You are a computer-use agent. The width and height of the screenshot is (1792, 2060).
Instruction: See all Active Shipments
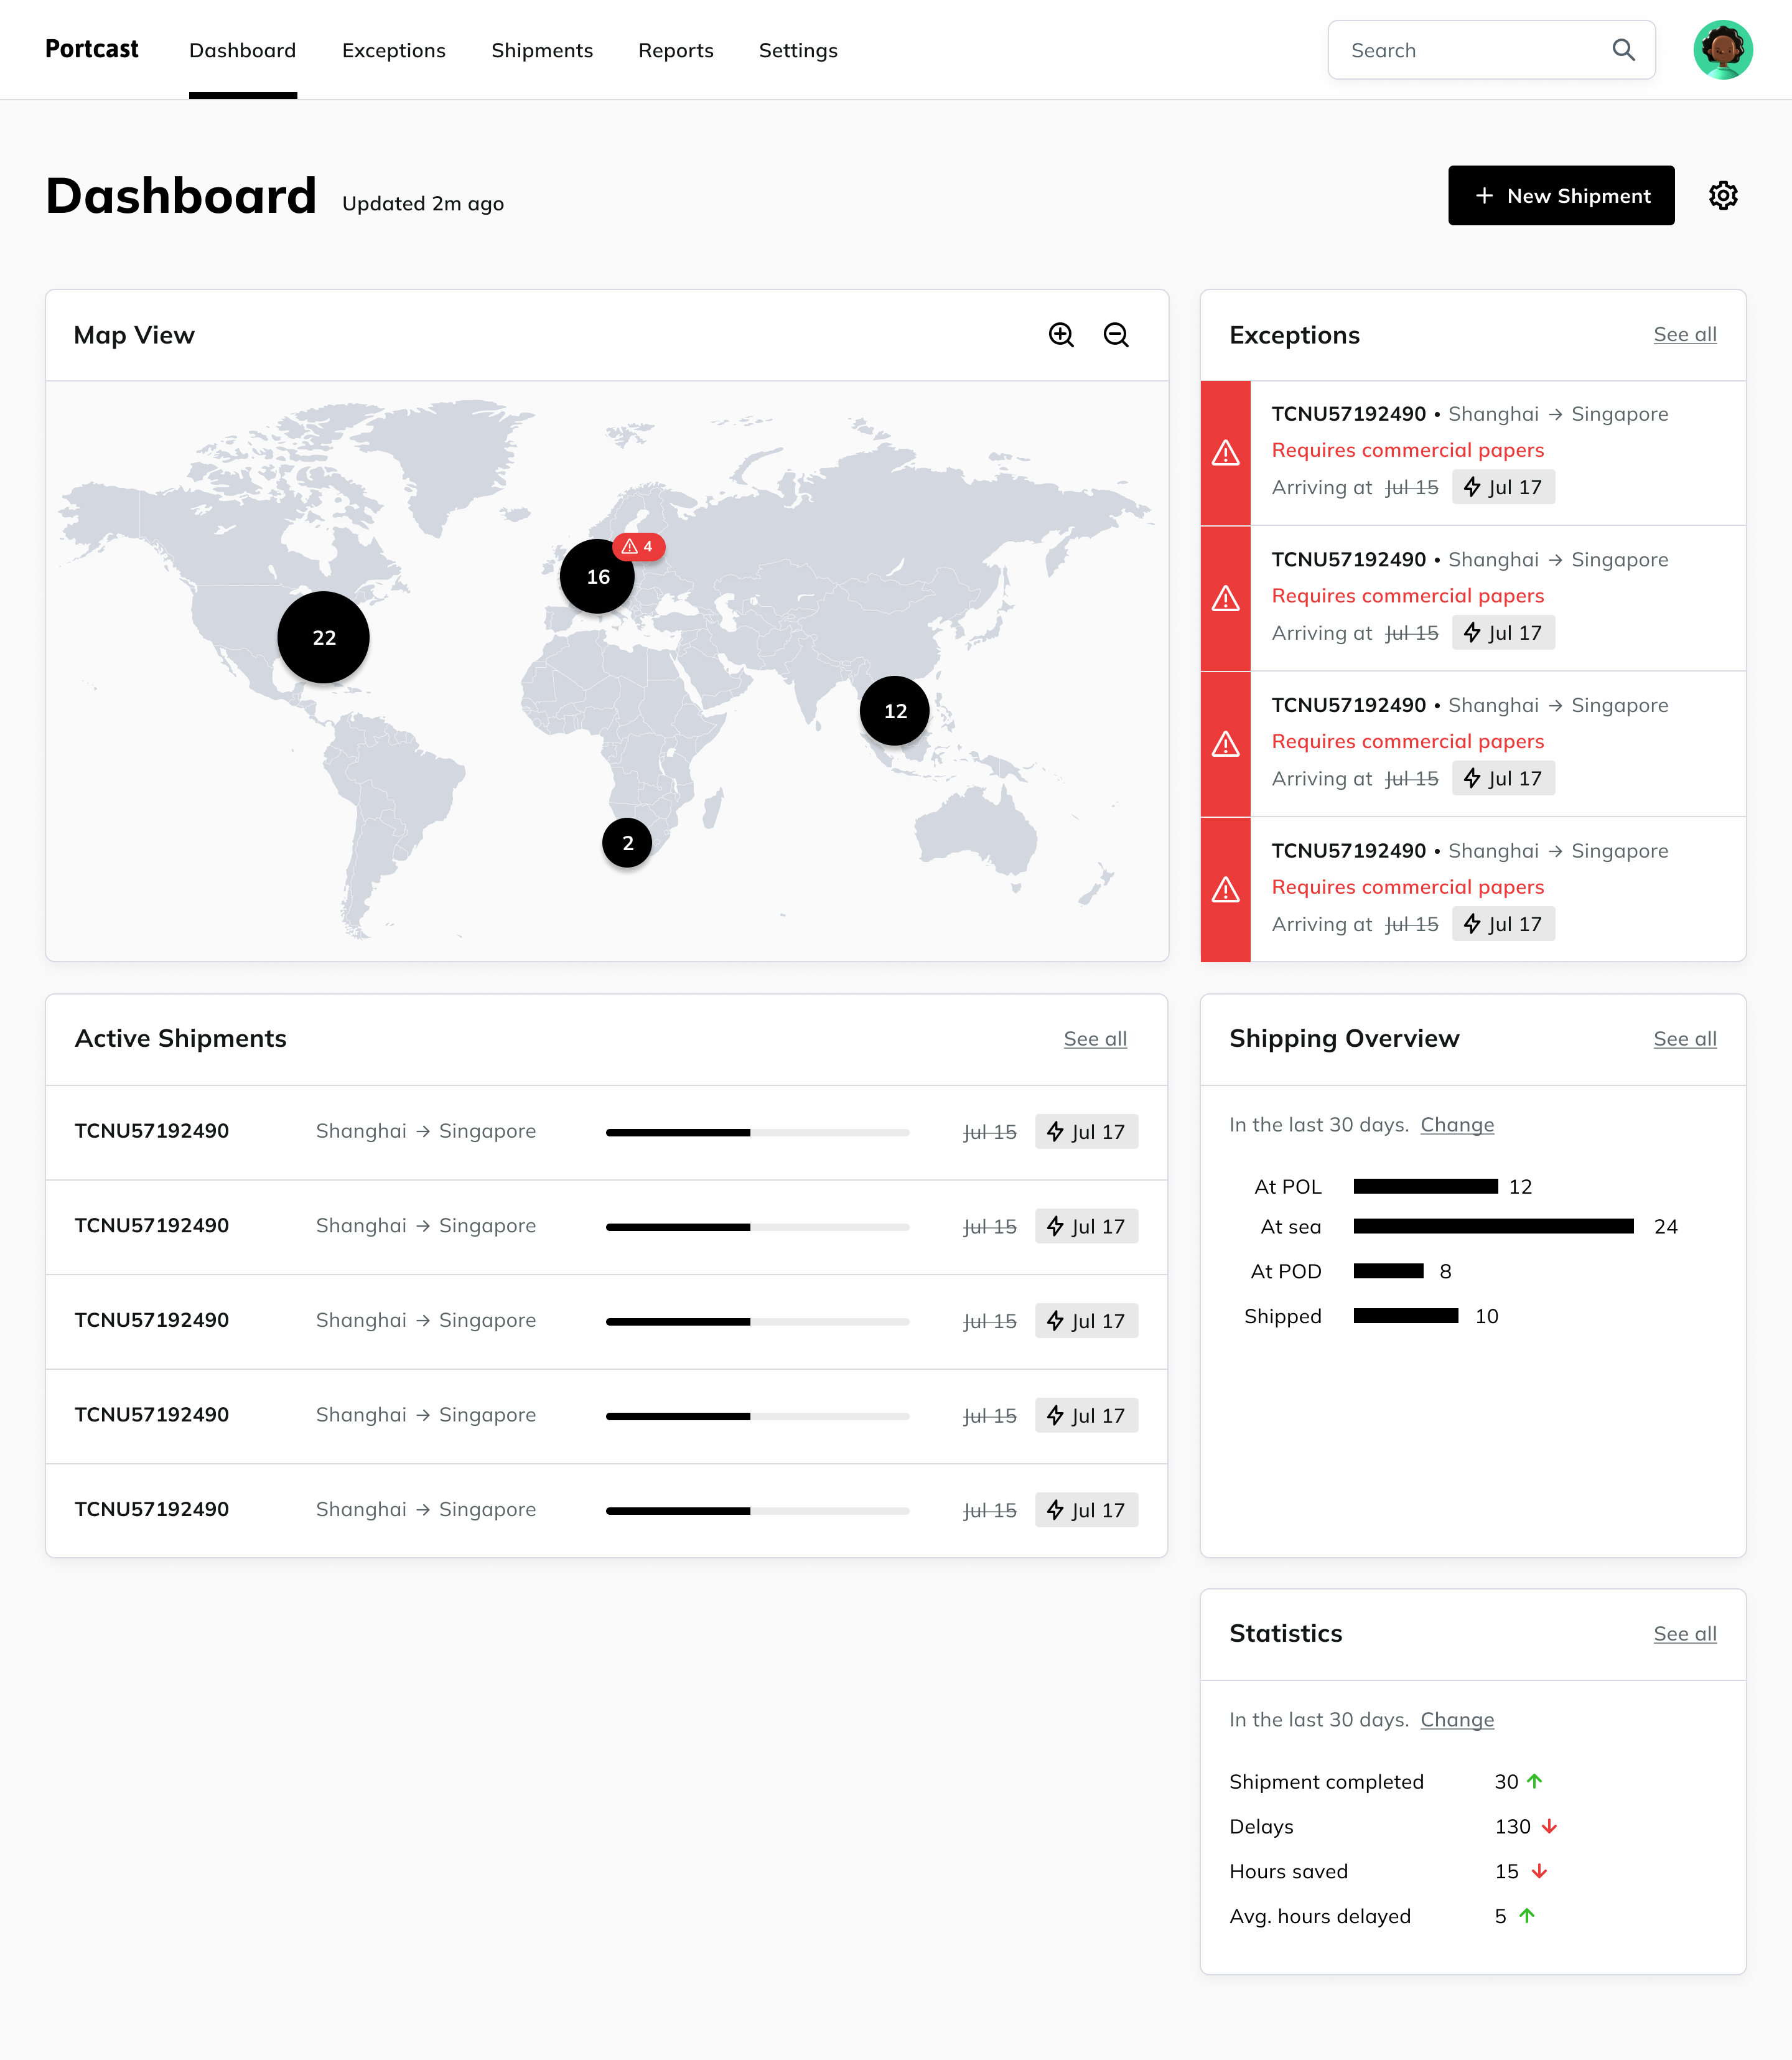1094,1039
